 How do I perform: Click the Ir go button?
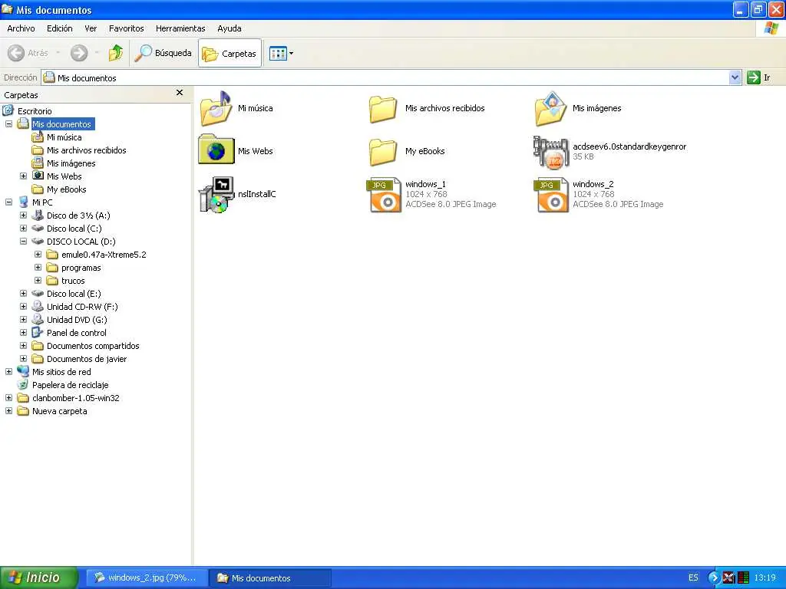pos(759,77)
